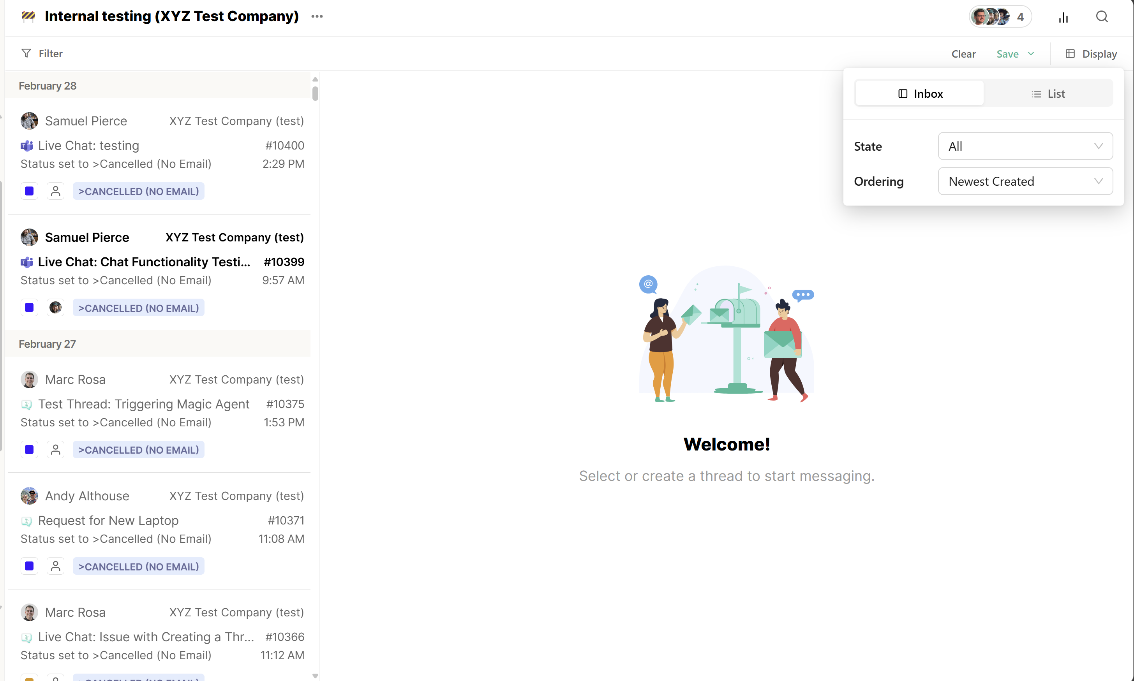Open the Ordering dropdown showing Newest Created

point(1025,181)
